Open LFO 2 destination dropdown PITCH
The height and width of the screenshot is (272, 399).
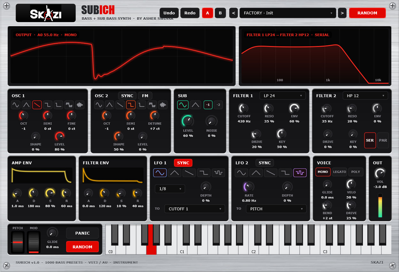point(276,209)
